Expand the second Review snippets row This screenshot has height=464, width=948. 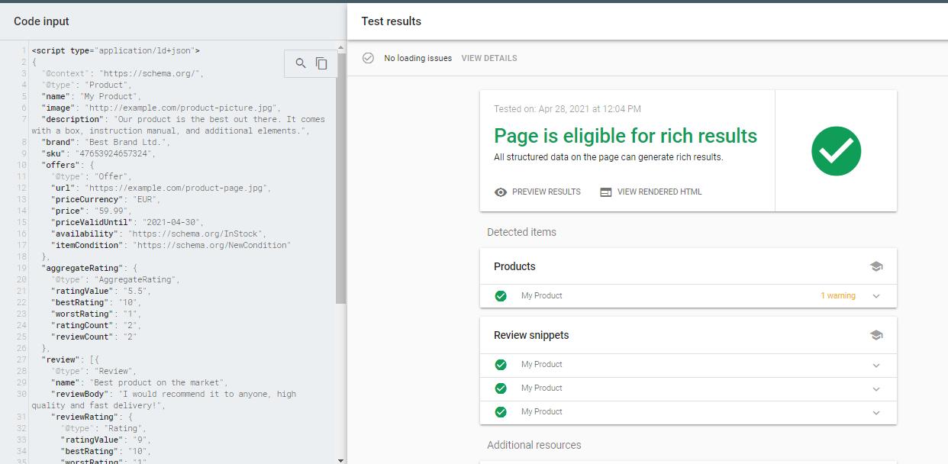(876, 388)
